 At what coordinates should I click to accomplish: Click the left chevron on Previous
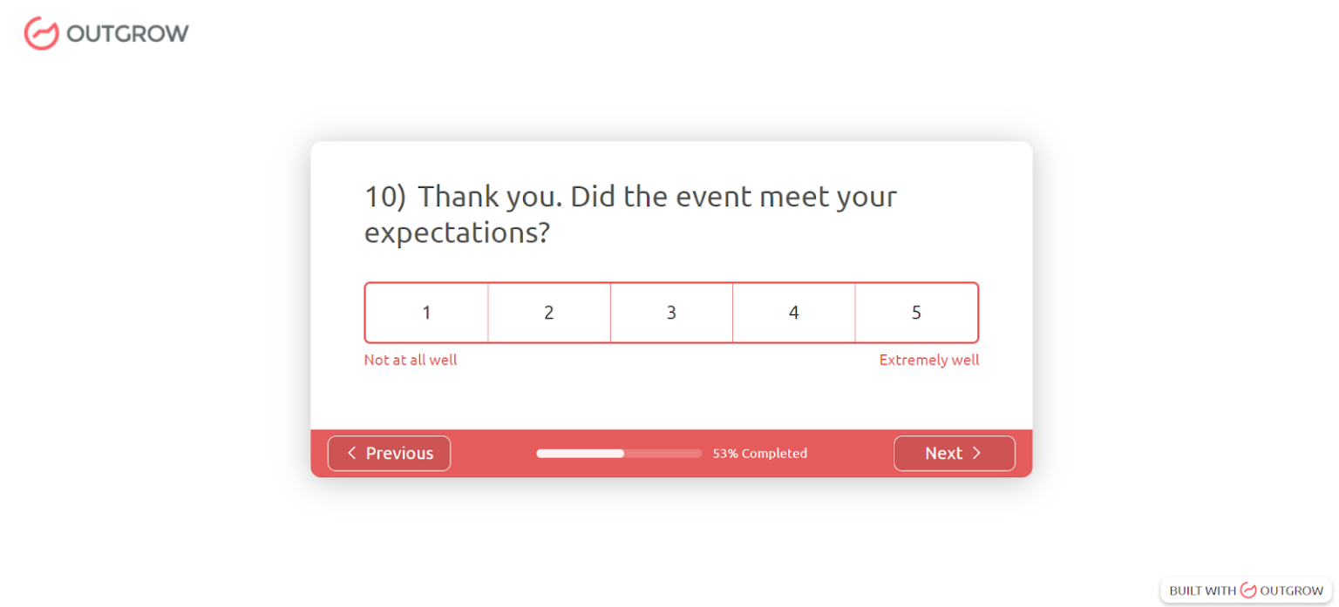coord(352,453)
